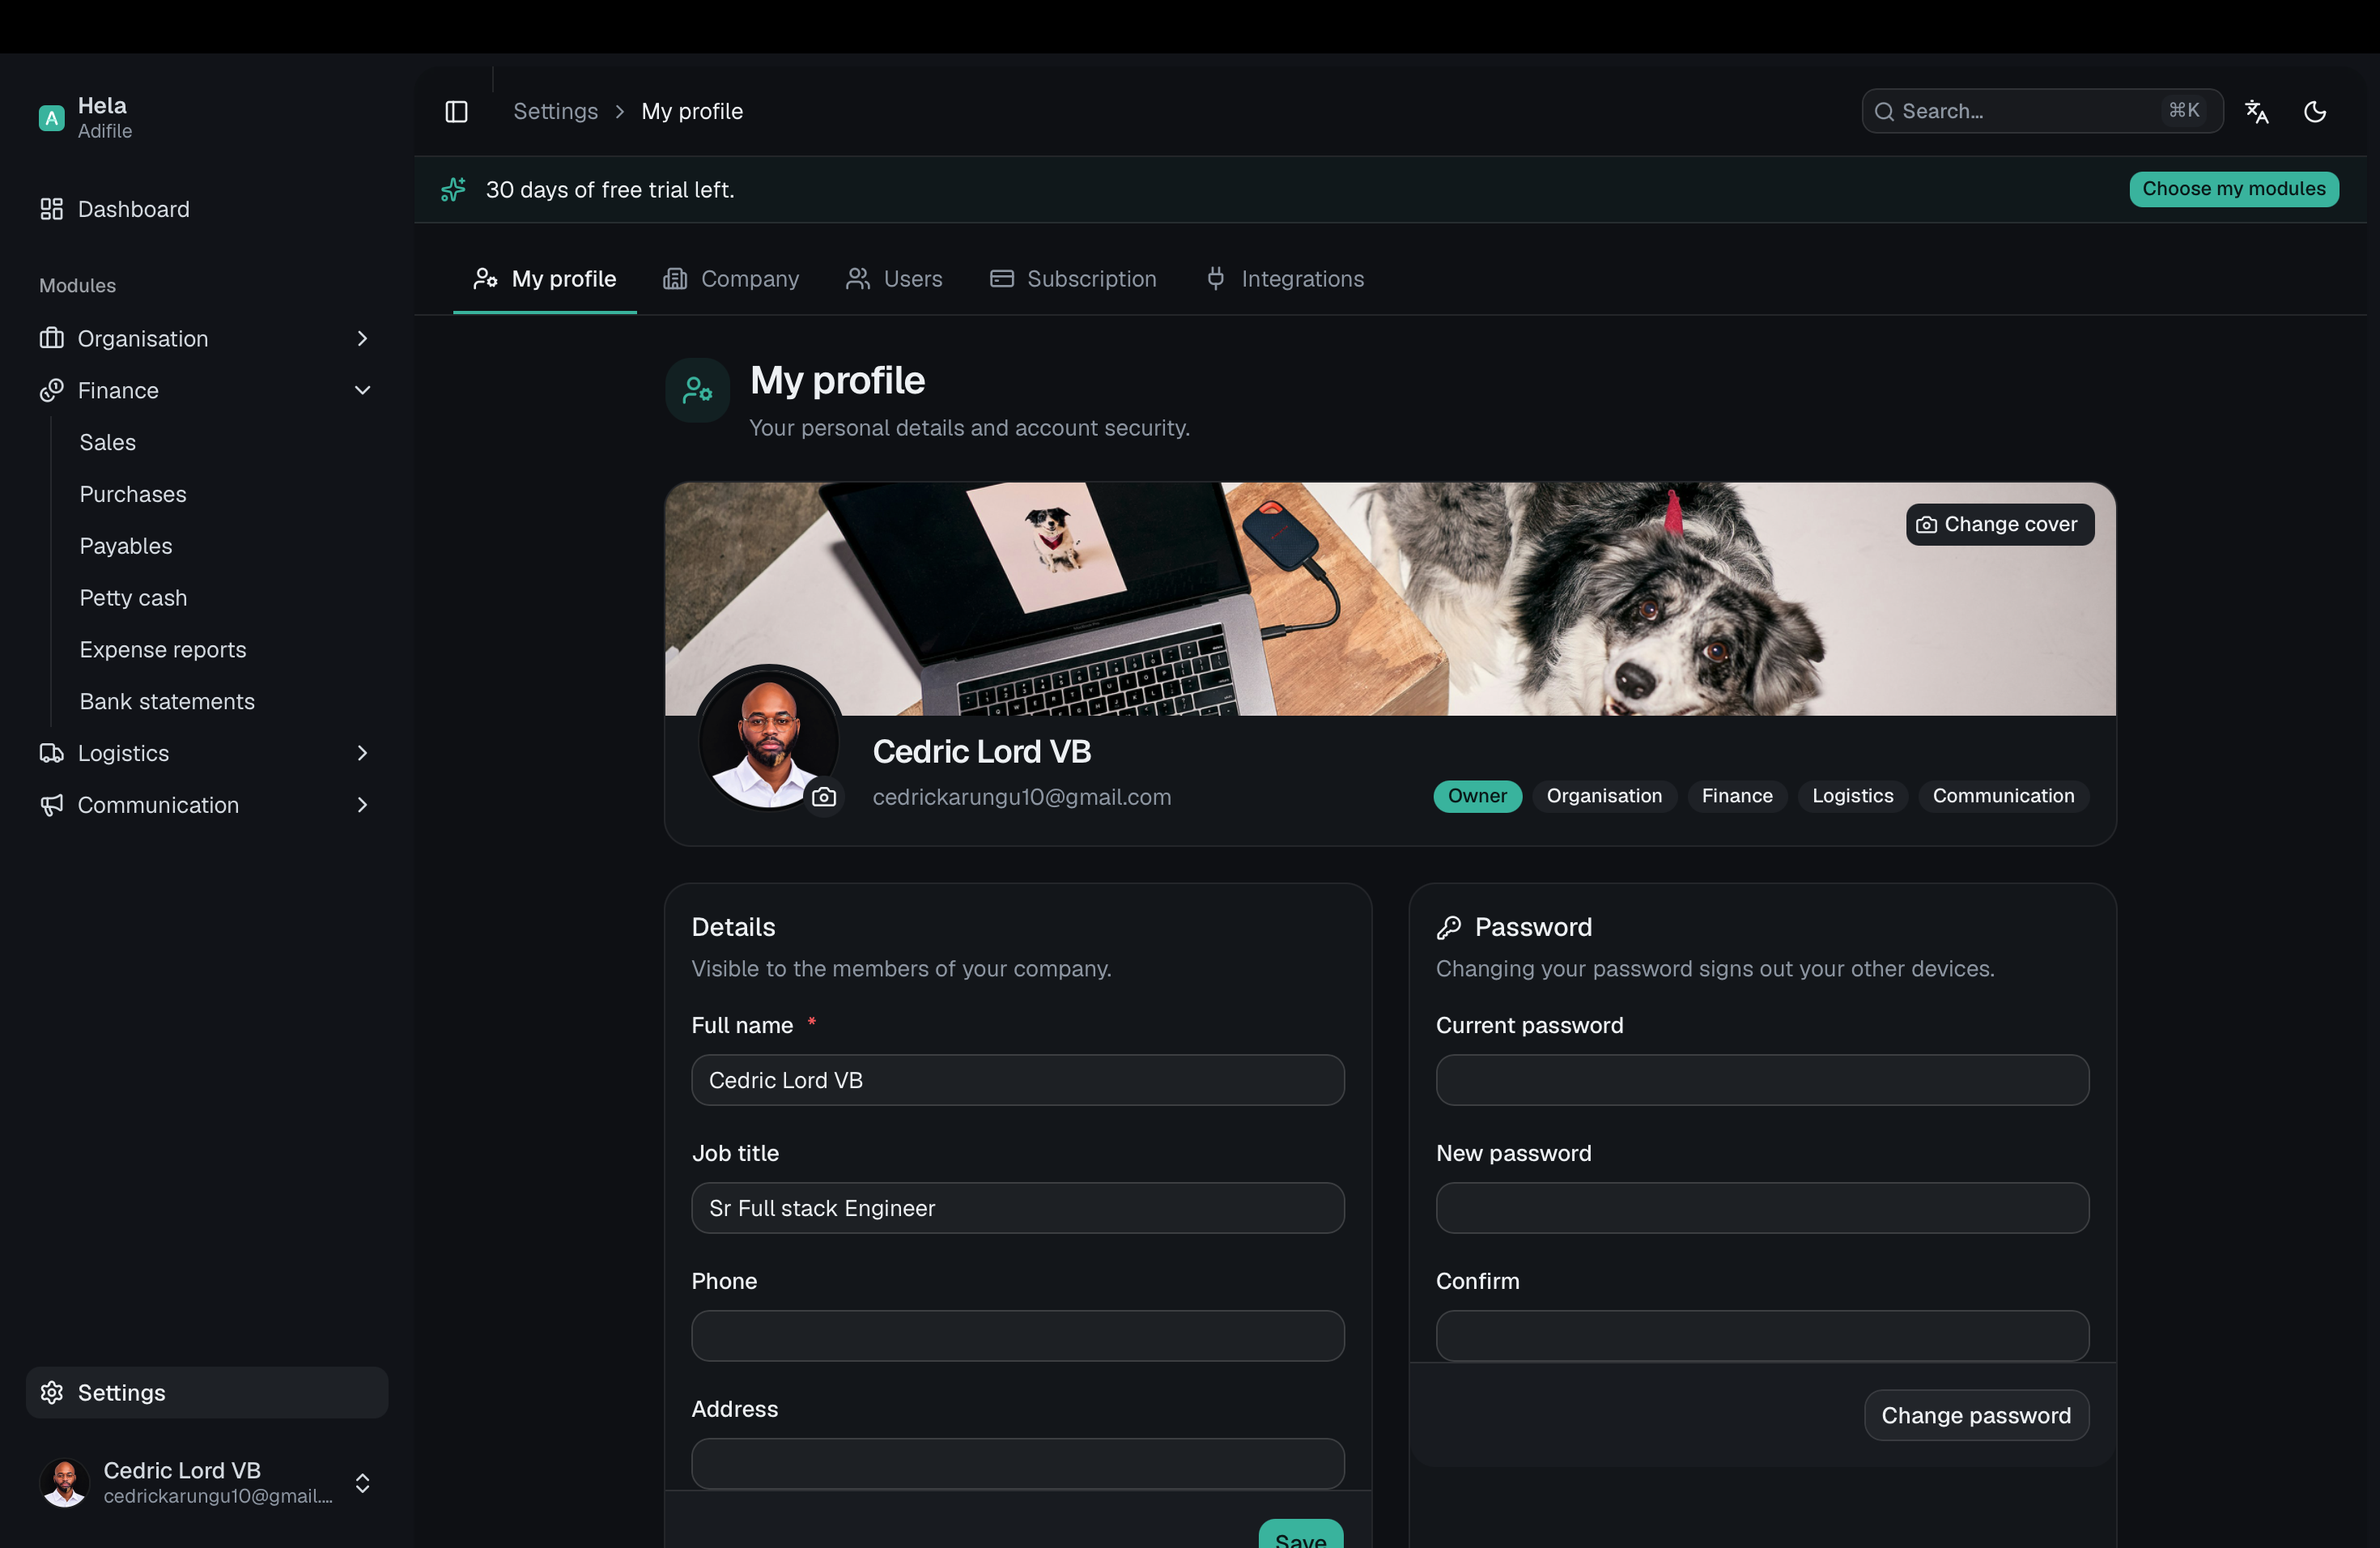Click the Hela workspace logo
2380x1548 pixels.
pyautogui.click(x=51, y=118)
